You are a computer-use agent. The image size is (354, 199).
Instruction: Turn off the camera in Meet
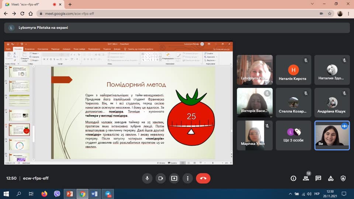coord(160,178)
